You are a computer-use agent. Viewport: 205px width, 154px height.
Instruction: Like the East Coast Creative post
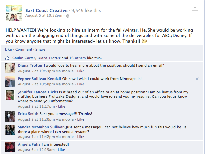pos(8,49)
